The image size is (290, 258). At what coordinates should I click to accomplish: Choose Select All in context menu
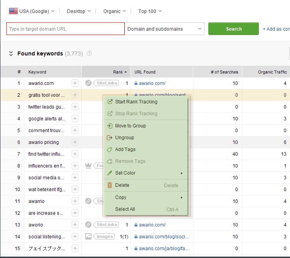click(146, 209)
